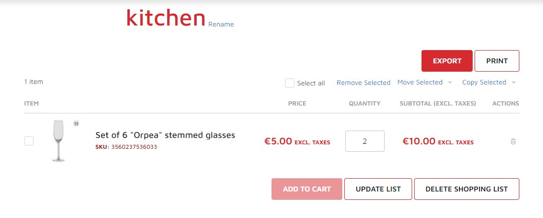The height and width of the screenshot is (218, 543).
Task: Open the Set of 6 "Orpea" stemmed glasses product
Action: (165, 135)
